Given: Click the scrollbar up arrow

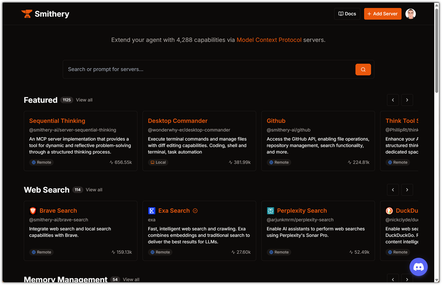Looking at the screenshot, I should (437, 5).
